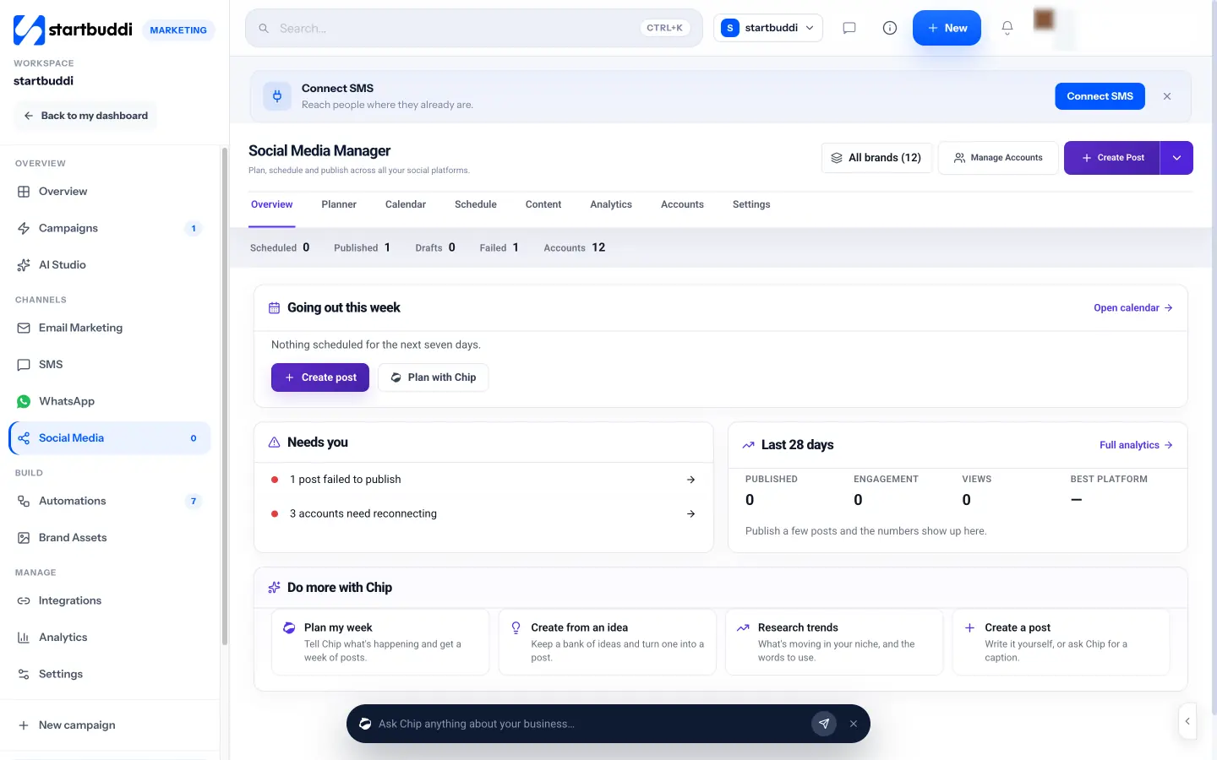Open sidebar Analytics under Manage
This screenshot has width=1217, height=760.
click(110, 638)
